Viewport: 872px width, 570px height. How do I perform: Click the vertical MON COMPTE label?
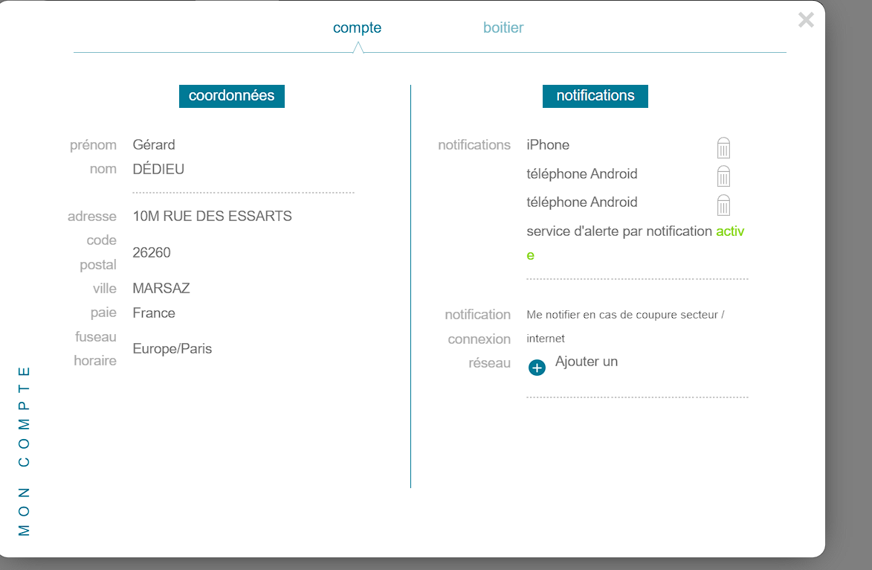click(25, 450)
